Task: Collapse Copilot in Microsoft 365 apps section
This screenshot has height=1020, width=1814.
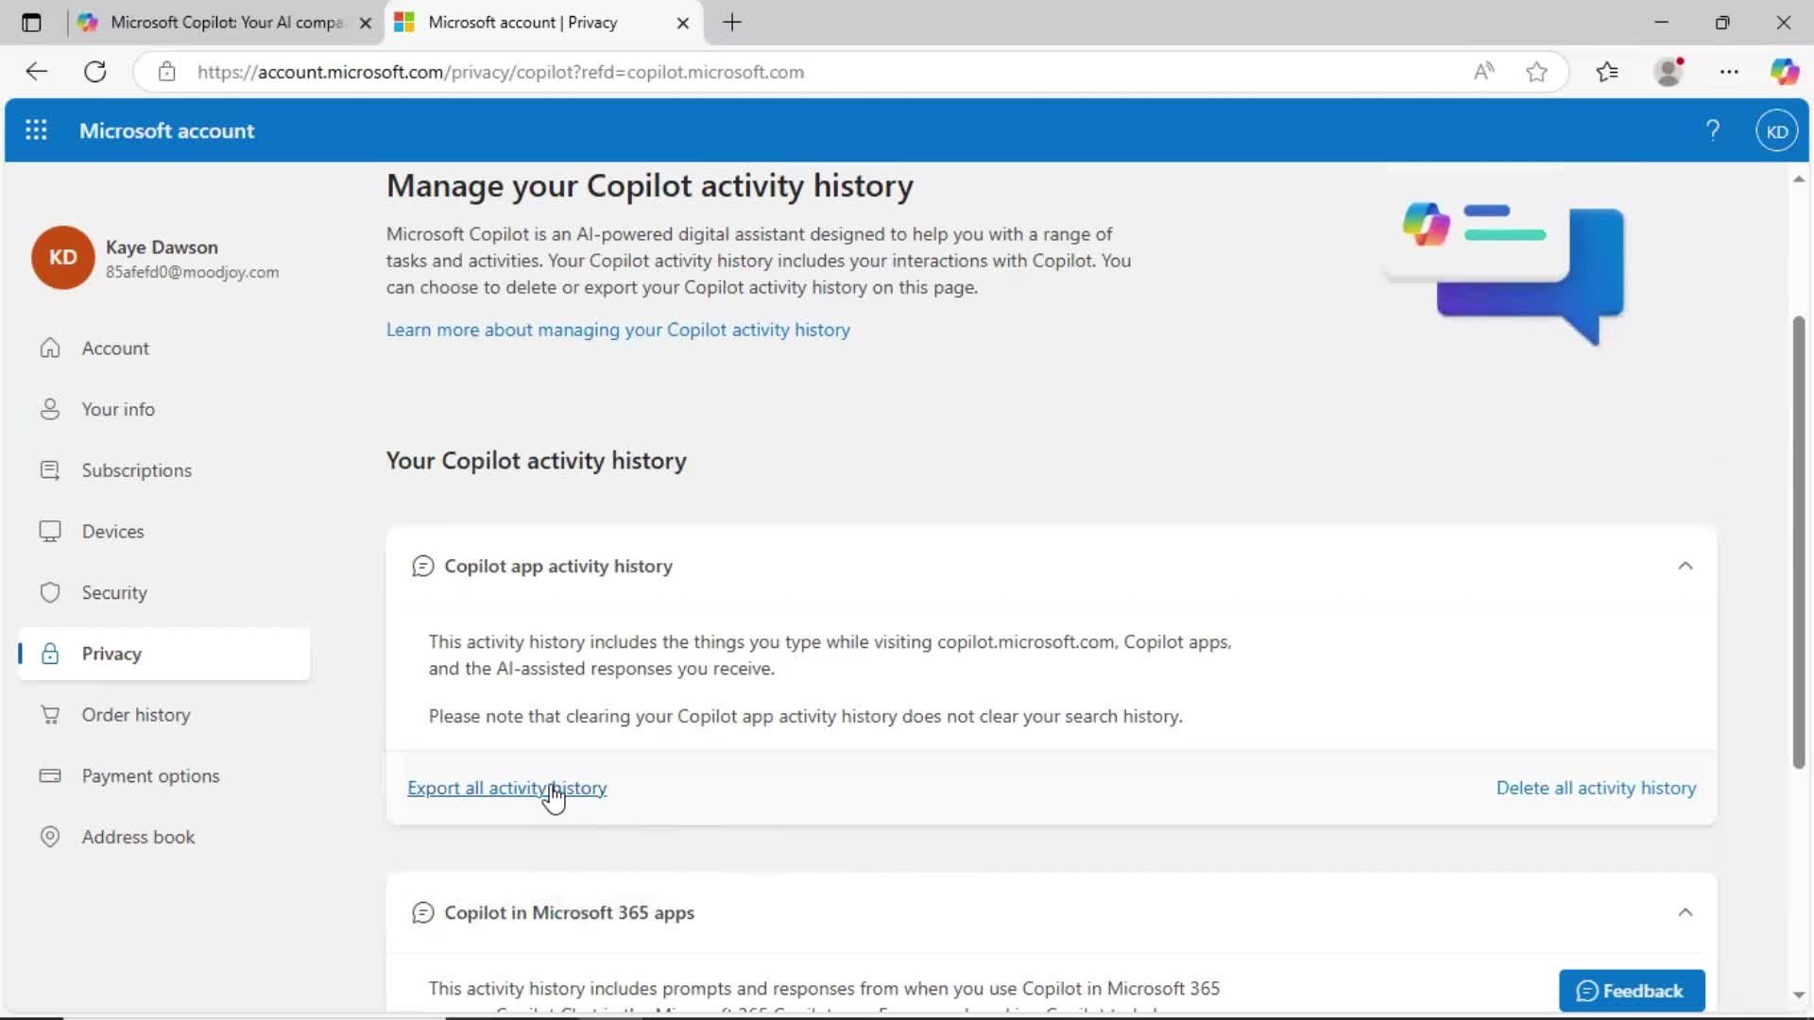Action: pos(1685,912)
